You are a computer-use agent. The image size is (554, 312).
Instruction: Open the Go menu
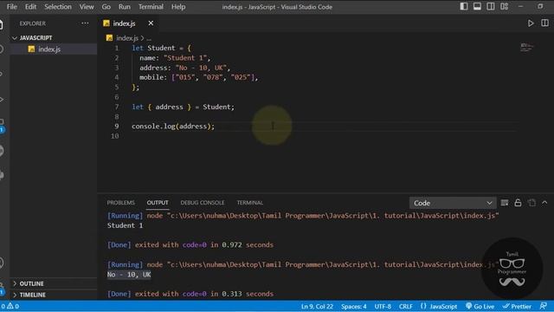click(106, 7)
